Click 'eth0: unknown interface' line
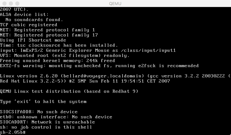Viewport: 231px width, 135px height. (56, 117)
